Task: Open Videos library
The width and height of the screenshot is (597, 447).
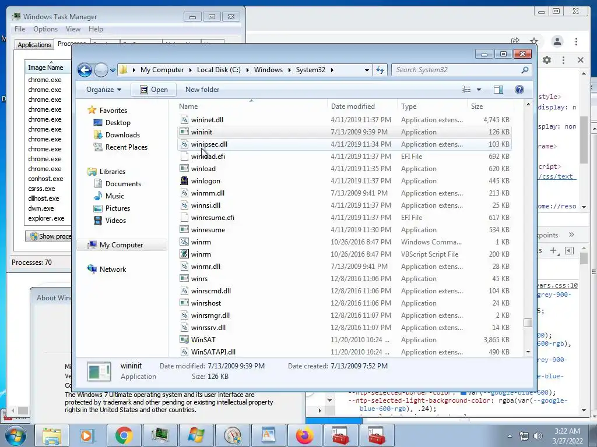Action: (115, 221)
